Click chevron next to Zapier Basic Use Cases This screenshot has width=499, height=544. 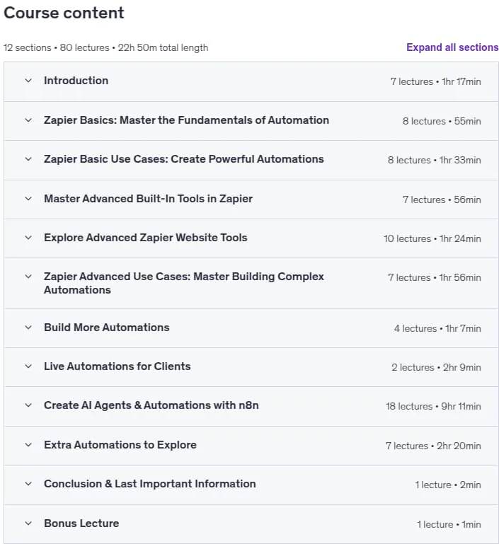[x=28, y=159]
